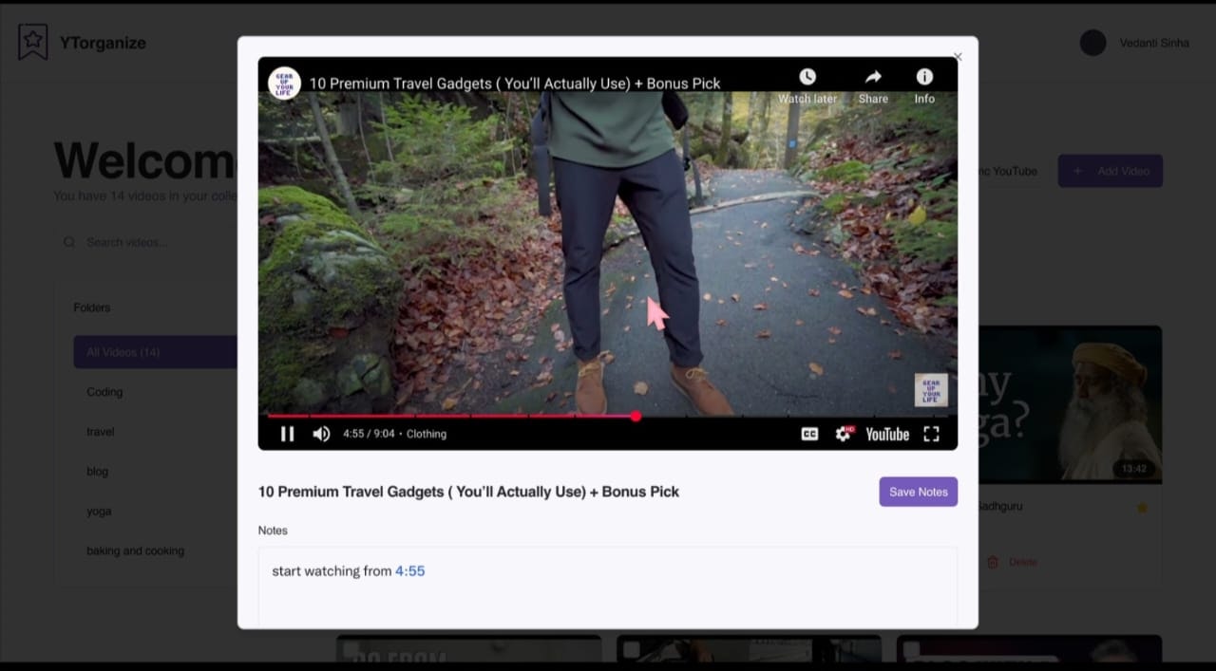Click the 4:55 / 9:04 time display
This screenshot has width=1216, height=671.
[369, 434]
